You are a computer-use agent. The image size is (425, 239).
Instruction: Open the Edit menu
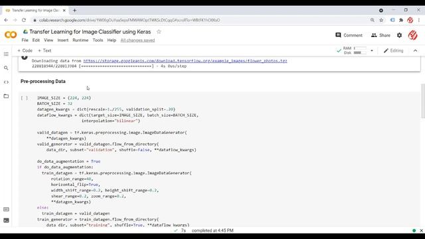[36, 40]
